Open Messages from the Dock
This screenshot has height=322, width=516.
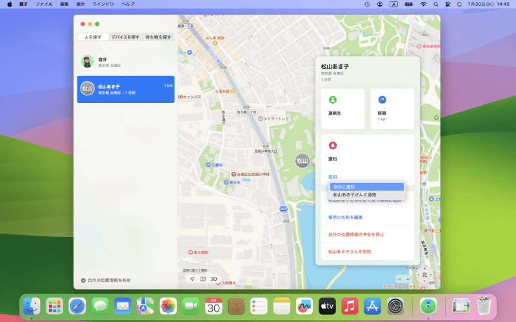click(100, 307)
